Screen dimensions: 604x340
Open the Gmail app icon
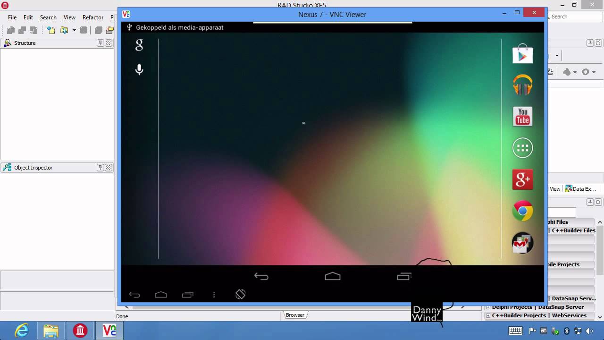pyautogui.click(x=522, y=243)
